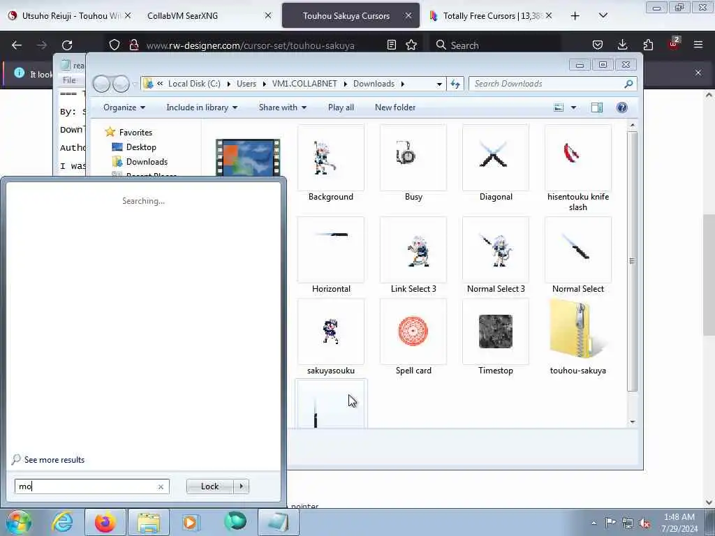
Task: Click the Firefox Search box
Action: pos(495,45)
